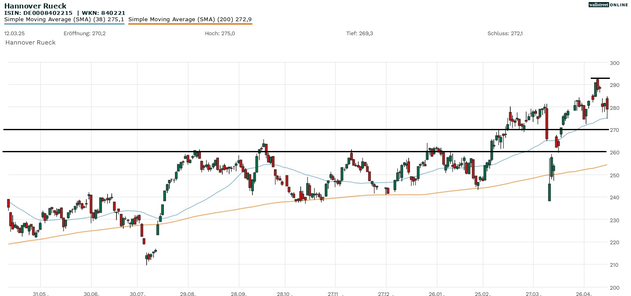Click the 260 price axis label
This screenshot has height=296, width=631.
614,153
